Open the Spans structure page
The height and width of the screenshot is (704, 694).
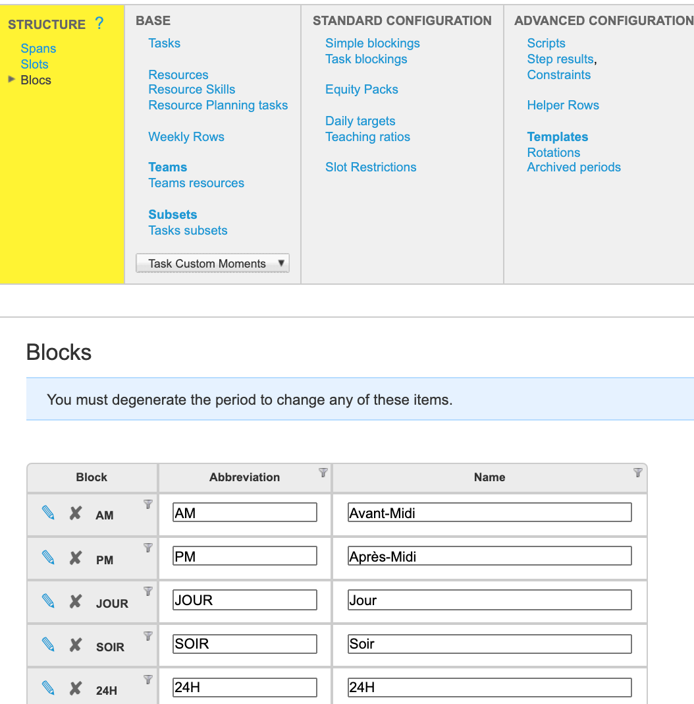click(38, 49)
